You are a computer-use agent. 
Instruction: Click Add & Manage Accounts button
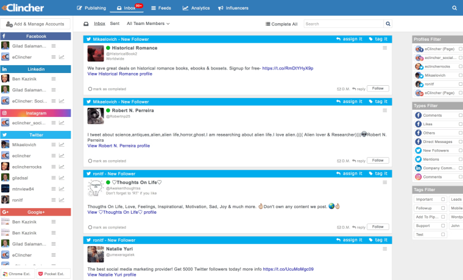[x=35, y=24]
